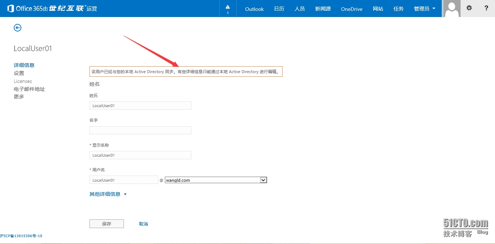The width and height of the screenshot is (495, 244).
Task: Open 日历 in the top navigation
Action: pos(279,9)
